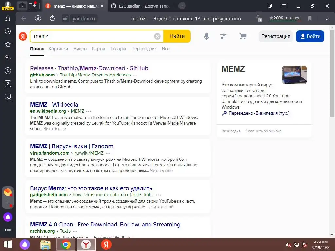
Task: Open downloads arrow icon
Action: tap(327, 19)
